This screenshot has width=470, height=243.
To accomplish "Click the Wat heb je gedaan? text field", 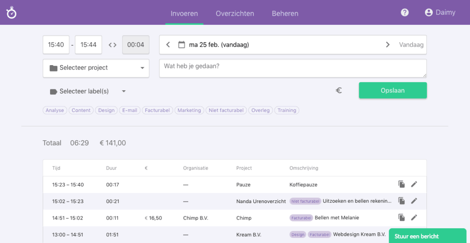I will [292, 68].
